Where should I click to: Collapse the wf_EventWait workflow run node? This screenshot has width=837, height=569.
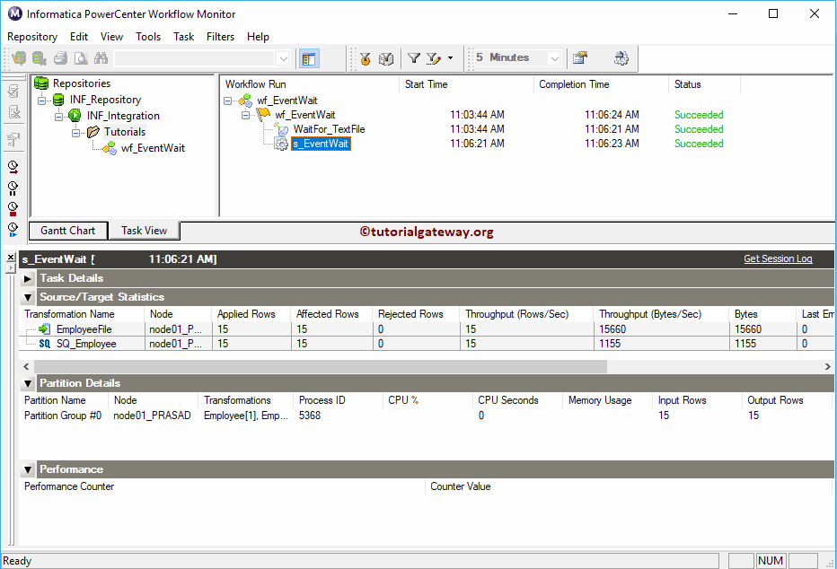[x=246, y=114]
